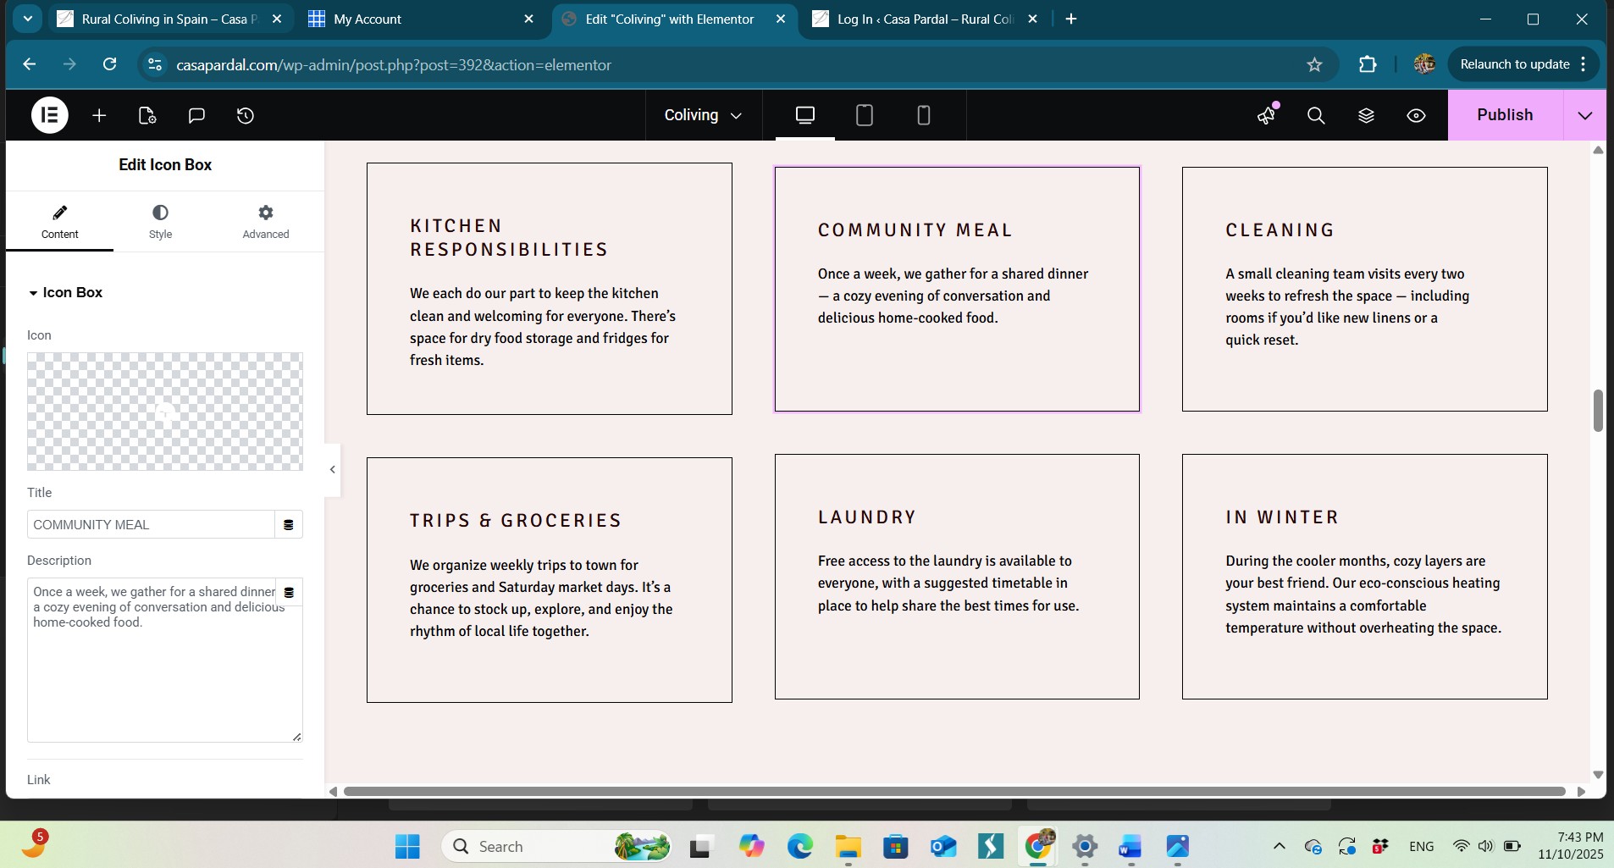Open the What's New megaphone icon

coord(1267,115)
